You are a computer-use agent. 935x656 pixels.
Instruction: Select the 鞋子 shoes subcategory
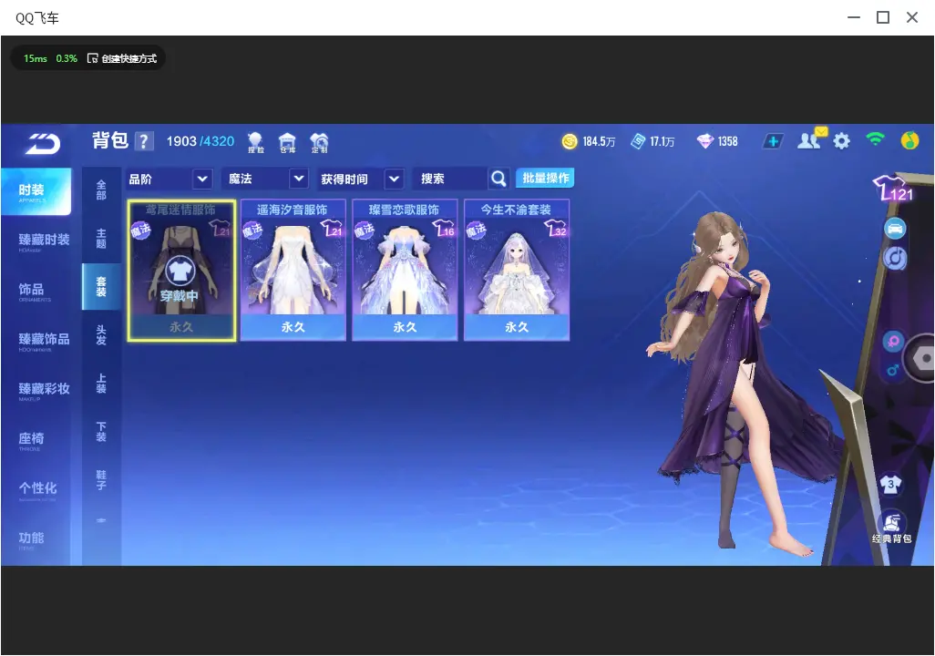(x=101, y=480)
